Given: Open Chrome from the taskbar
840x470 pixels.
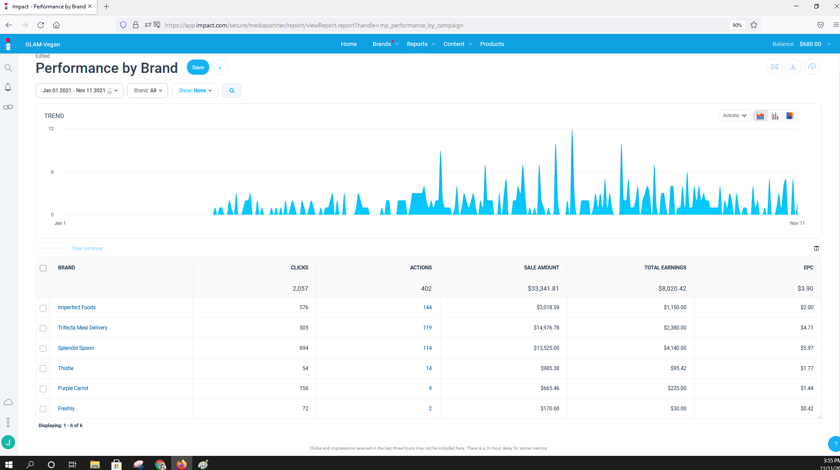Looking at the screenshot, I should click(160, 464).
